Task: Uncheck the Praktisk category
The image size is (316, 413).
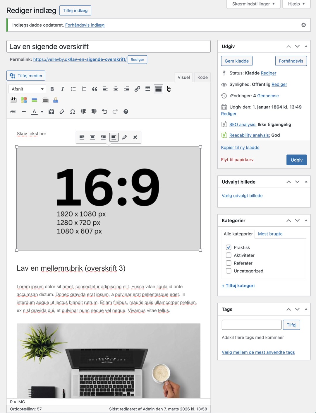Action: (229, 247)
